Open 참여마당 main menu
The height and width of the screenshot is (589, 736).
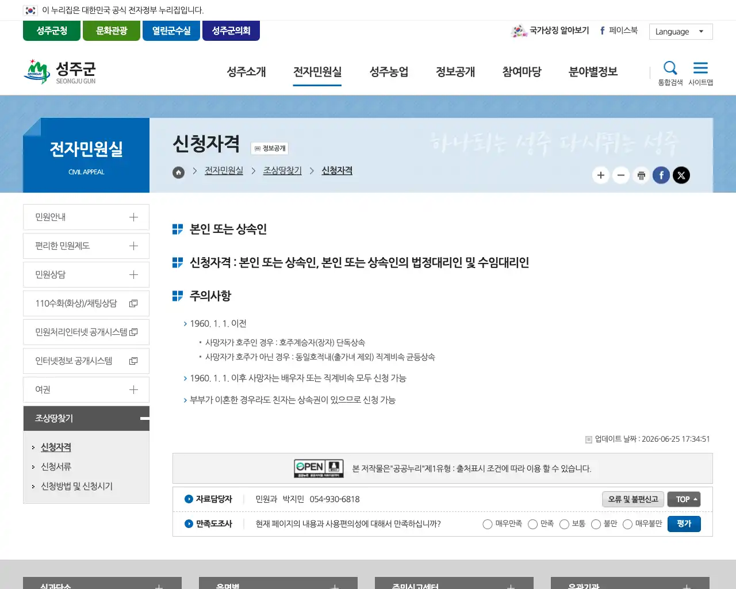point(522,72)
